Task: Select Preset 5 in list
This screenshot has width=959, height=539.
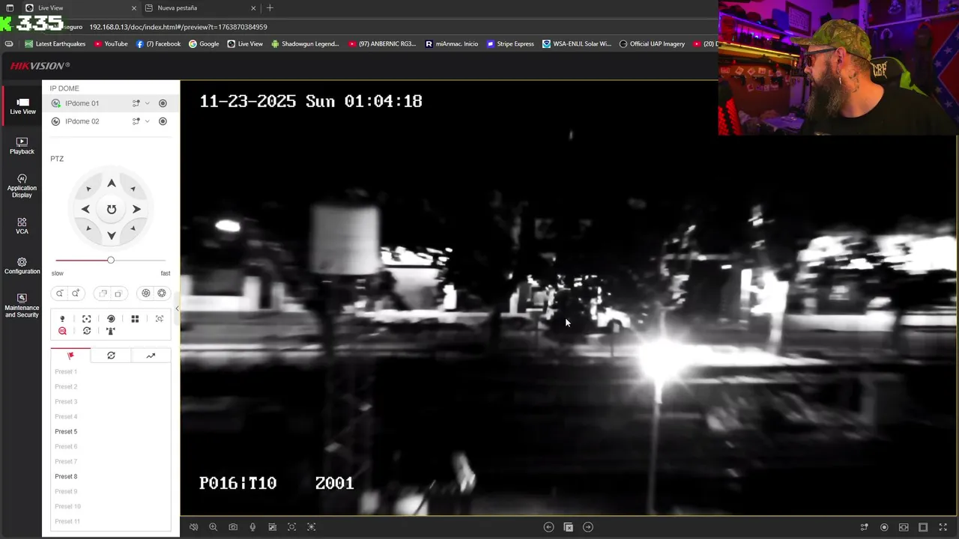Action: 66,431
